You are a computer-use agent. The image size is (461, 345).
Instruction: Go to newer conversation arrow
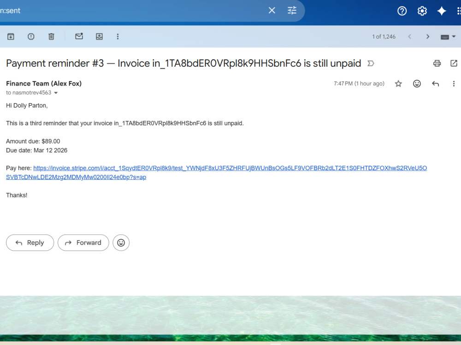pyautogui.click(x=409, y=37)
